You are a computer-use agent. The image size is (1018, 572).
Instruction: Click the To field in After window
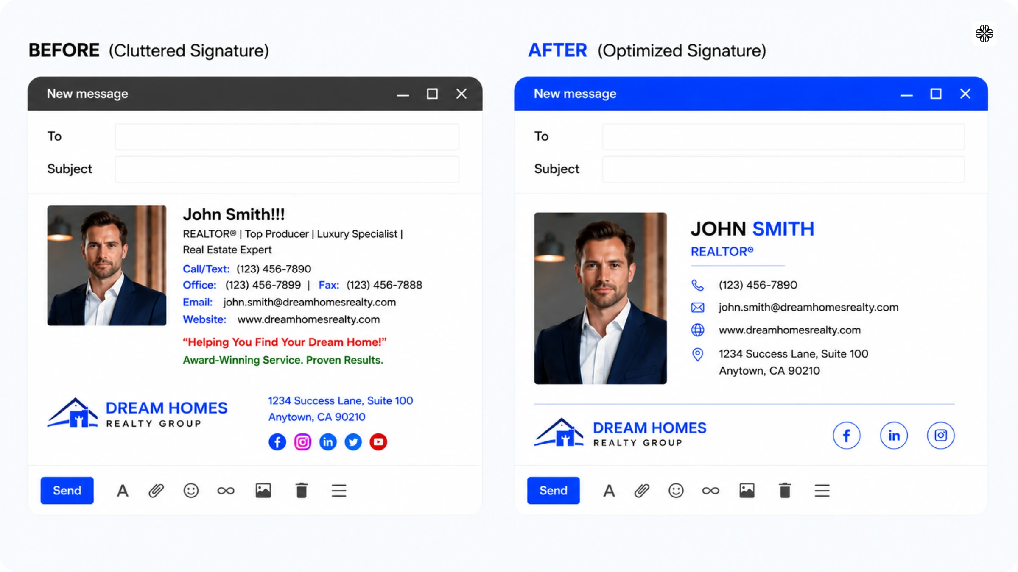click(783, 136)
